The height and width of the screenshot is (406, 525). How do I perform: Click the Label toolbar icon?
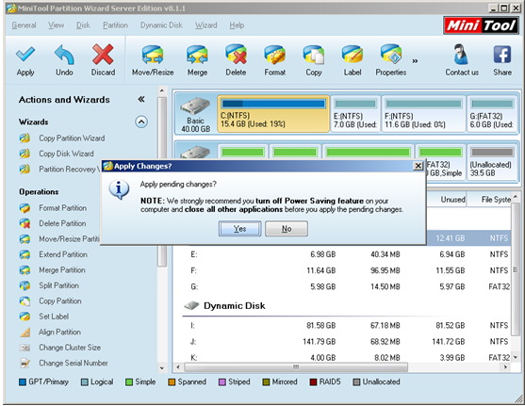[x=353, y=55]
